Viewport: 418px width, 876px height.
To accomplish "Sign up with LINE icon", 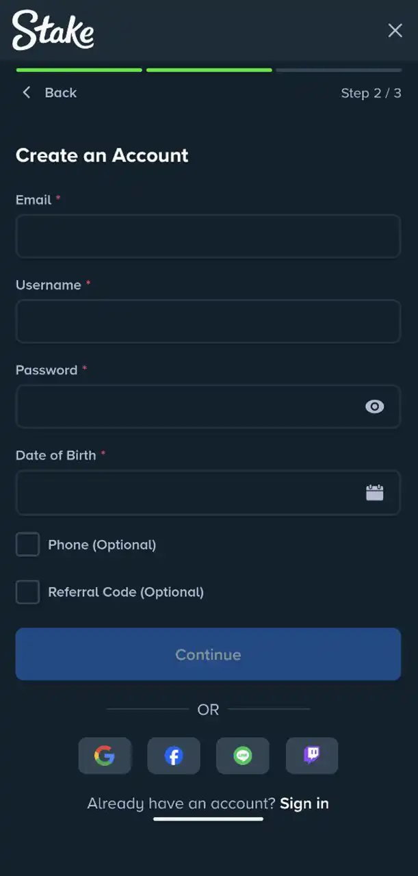I will tap(243, 756).
